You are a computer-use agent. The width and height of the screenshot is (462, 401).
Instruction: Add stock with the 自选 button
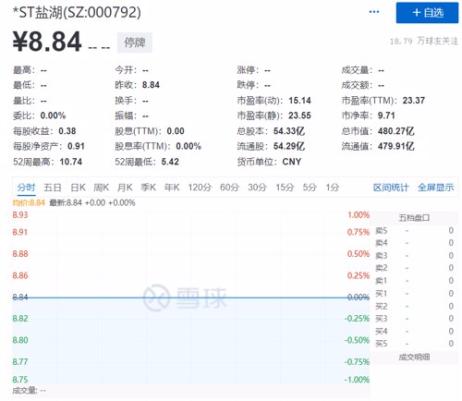[427, 13]
